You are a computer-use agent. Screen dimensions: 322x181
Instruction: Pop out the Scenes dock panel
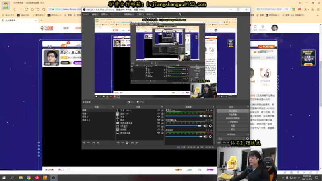(113, 107)
